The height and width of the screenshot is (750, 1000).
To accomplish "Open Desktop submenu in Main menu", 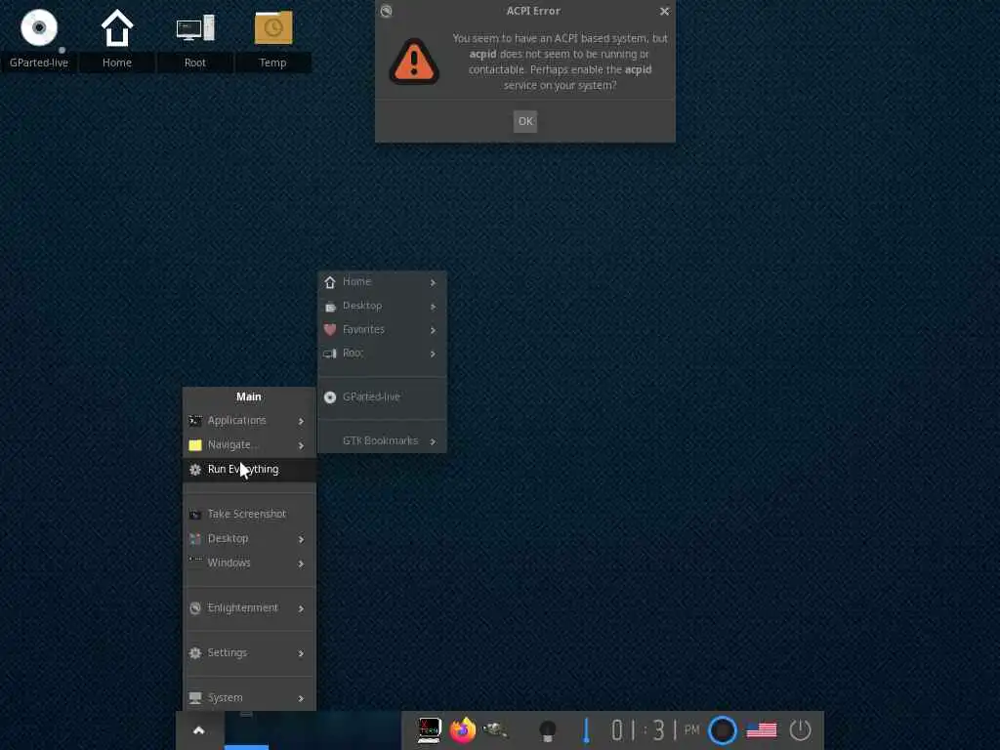I will coord(249,538).
